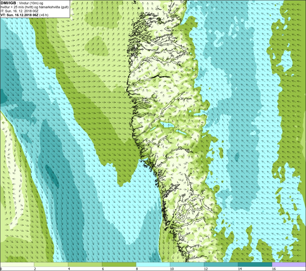This screenshot has height=271, width=306.
Task: Click the 'IT: Sun. 16. 12. 2018 00Z' text
Action: point(20,11)
